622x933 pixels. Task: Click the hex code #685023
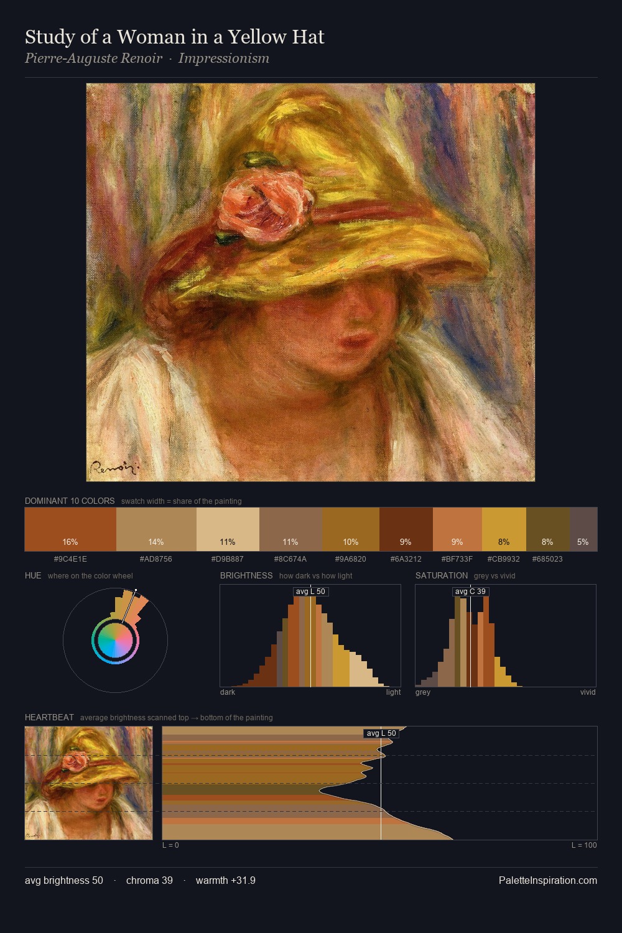point(548,559)
